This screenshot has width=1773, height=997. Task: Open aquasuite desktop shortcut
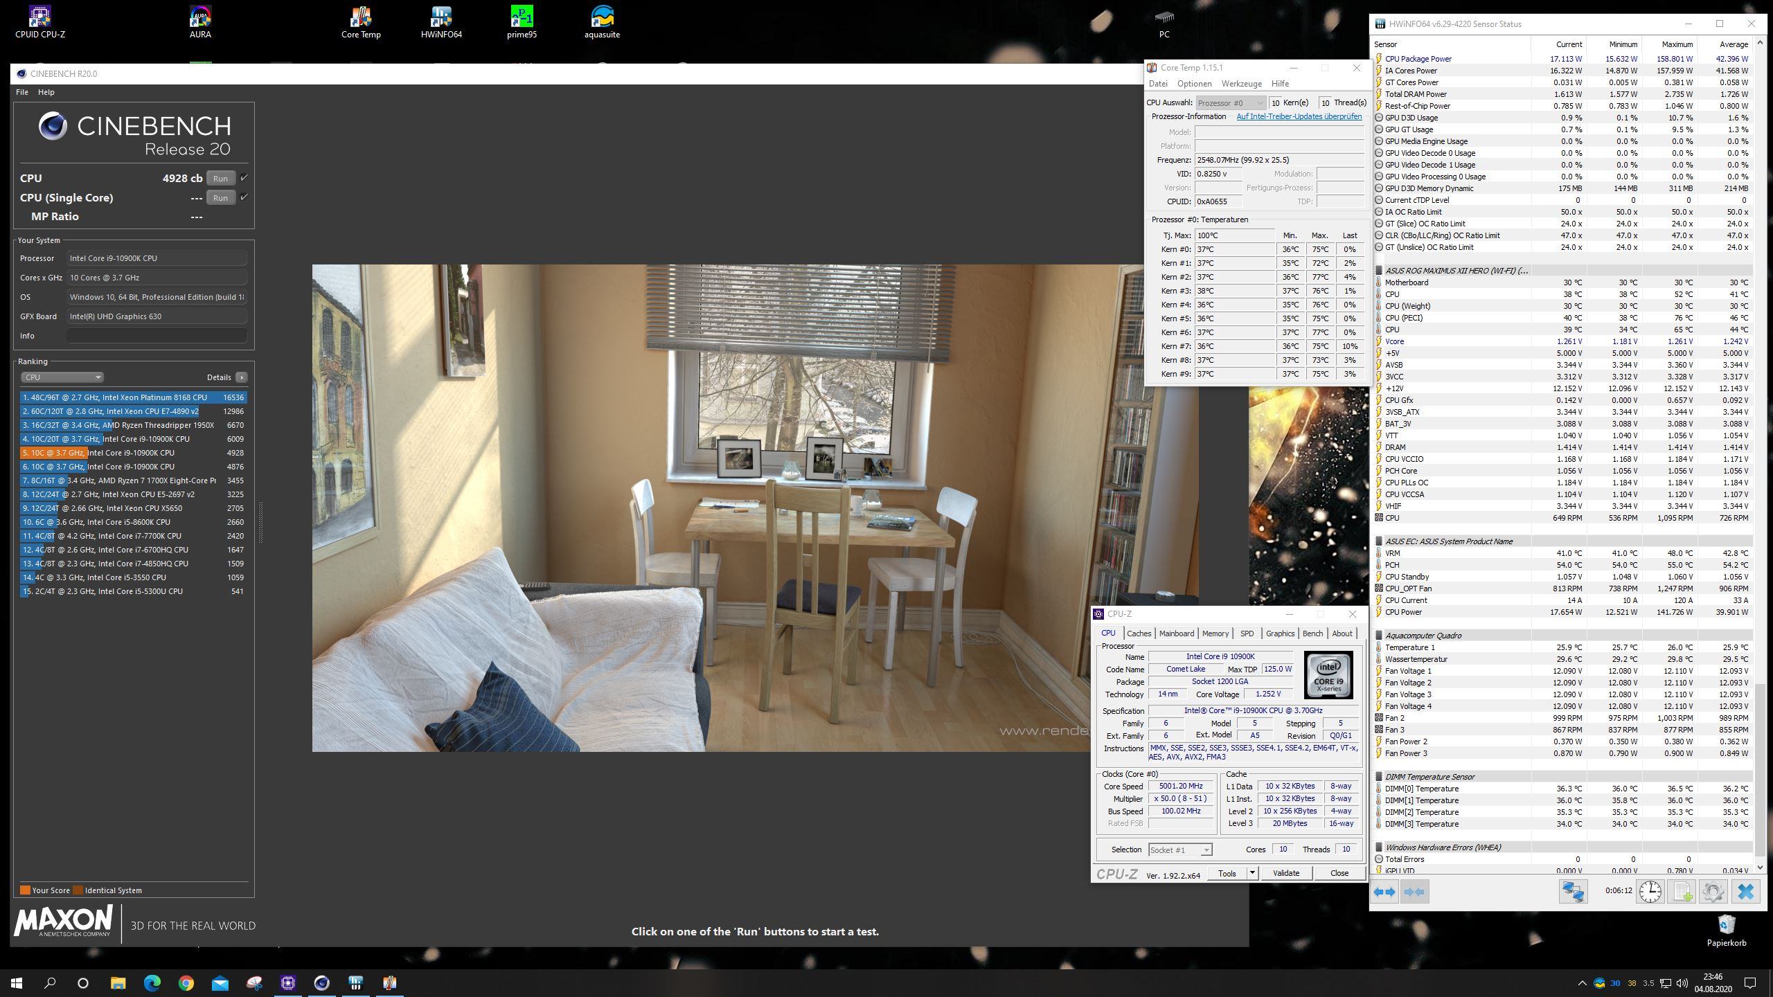pyautogui.click(x=602, y=21)
